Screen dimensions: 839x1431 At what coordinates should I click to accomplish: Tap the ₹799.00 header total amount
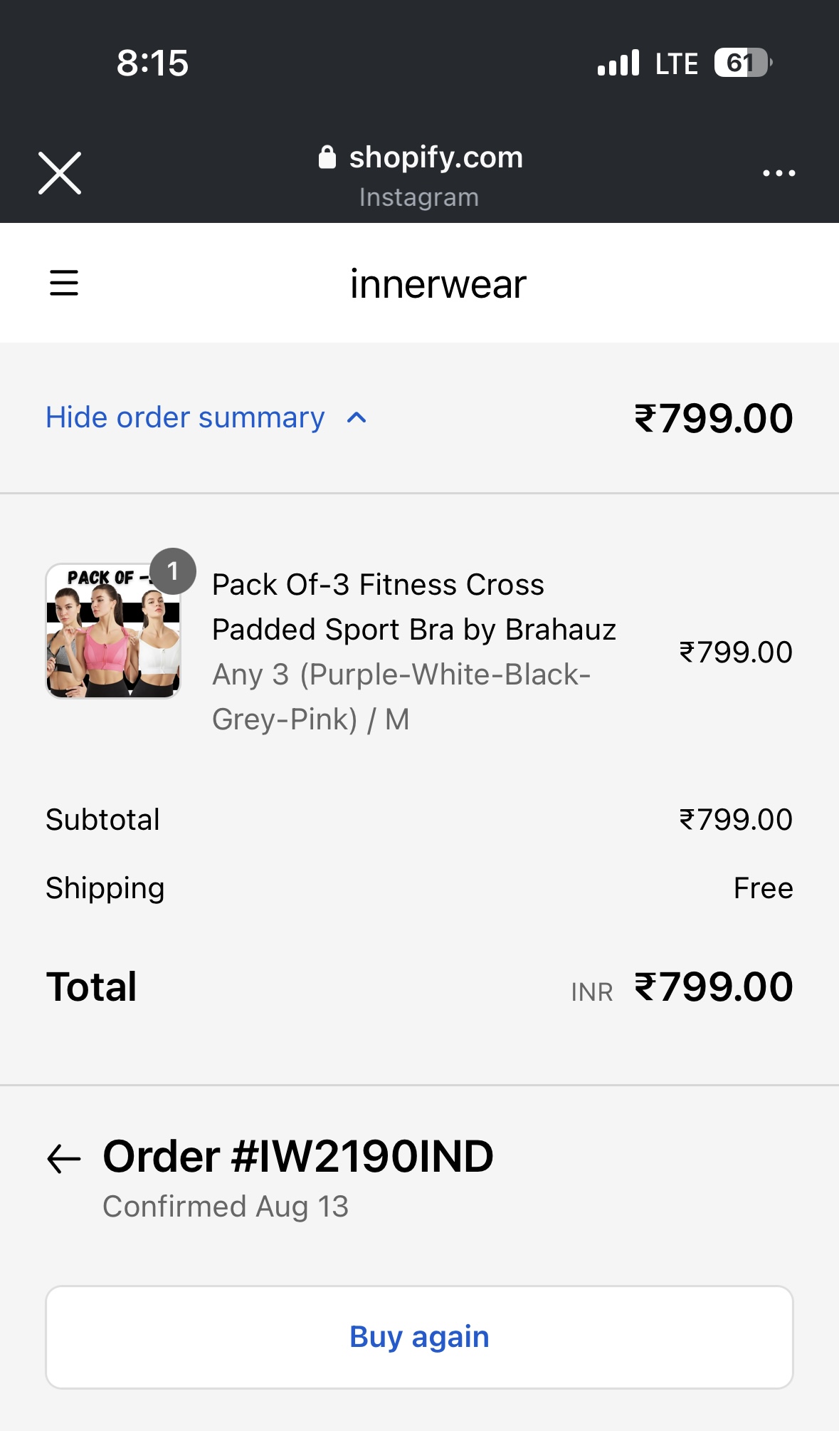click(x=713, y=418)
